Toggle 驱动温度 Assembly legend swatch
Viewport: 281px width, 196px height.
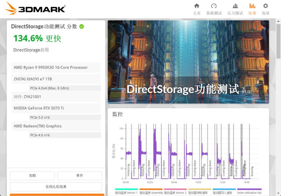pyautogui.click(x=151, y=189)
